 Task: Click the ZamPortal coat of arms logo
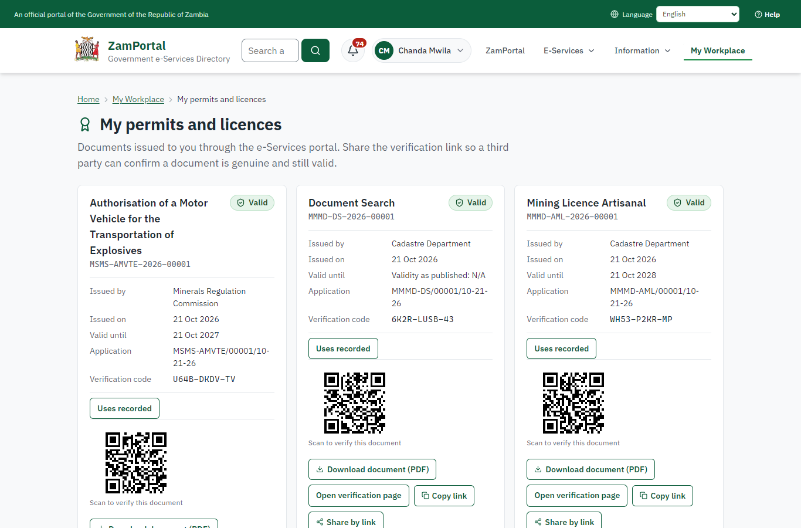click(x=87, y=50)
